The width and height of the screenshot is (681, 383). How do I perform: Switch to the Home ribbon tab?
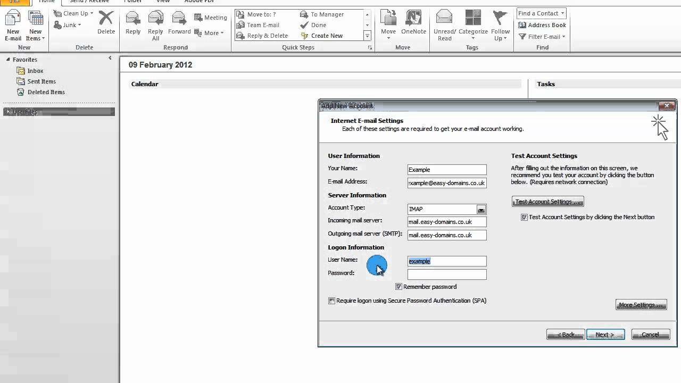pos(46,2)
